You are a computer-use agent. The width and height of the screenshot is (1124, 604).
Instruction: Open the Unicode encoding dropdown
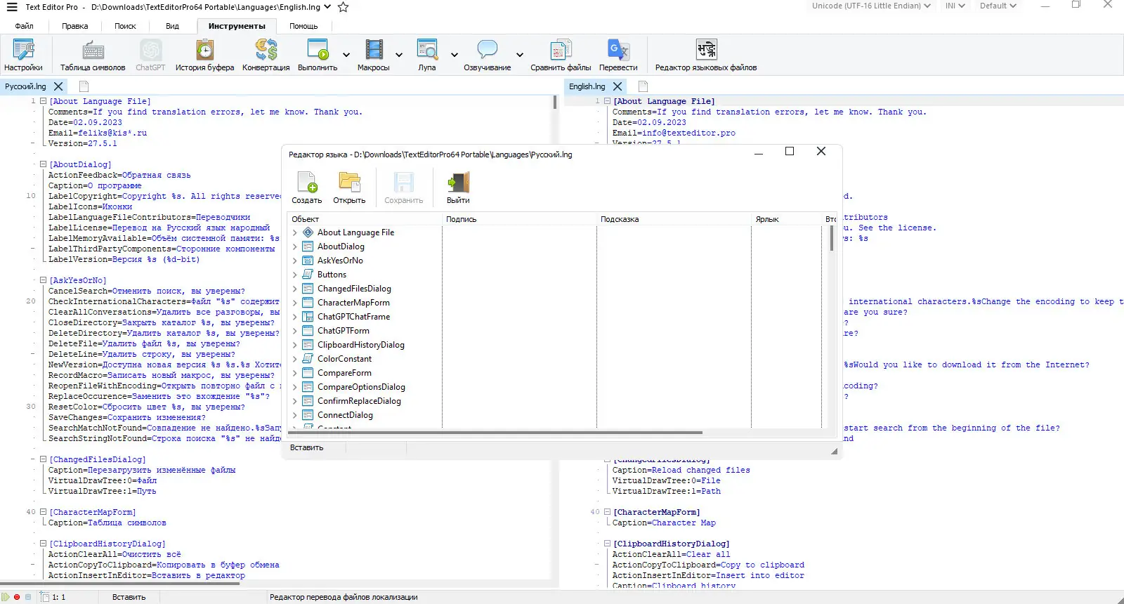click(871, 6)
